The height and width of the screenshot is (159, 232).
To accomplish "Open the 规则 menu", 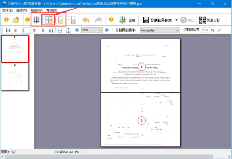I will coord(36,10).
